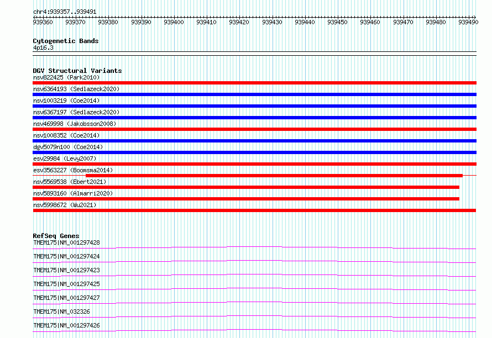The height and width of the screenshot is (338, 492).
Task: Open the nsv6364193 (Sedlazeck2020) variant label
Action: [x=76, y=89]
